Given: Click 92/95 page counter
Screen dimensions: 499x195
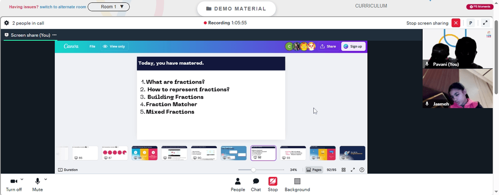Looking at the screenshot, I should pyautogui.click(x=332, y=170).
